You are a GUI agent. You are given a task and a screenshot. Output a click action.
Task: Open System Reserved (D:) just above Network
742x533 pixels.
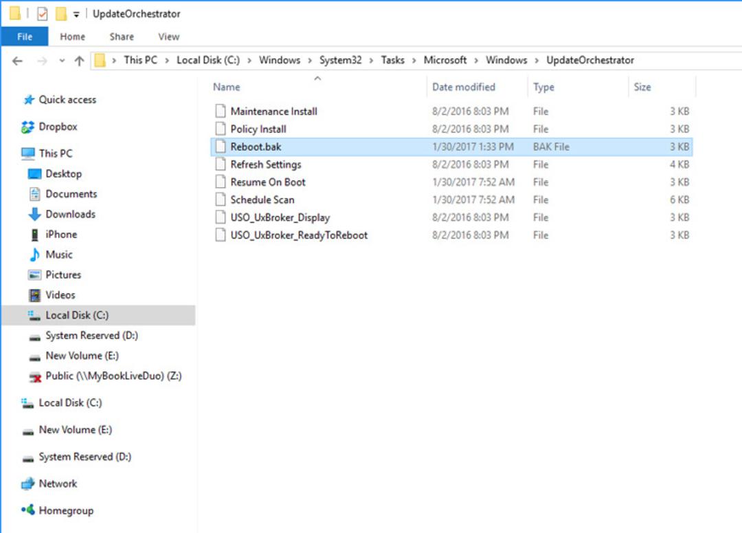click(x=85, y=457)
